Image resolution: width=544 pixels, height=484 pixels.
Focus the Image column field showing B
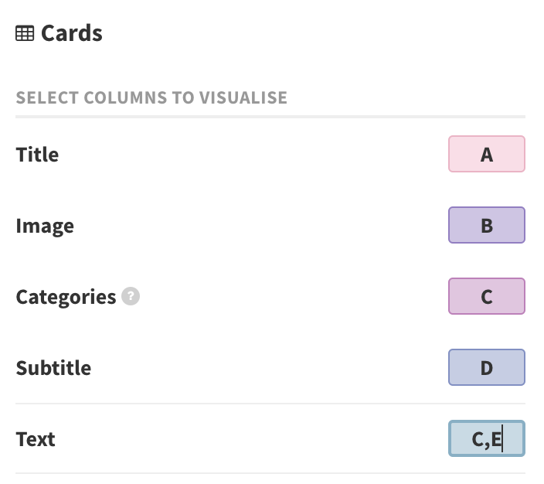pos(486,225)
